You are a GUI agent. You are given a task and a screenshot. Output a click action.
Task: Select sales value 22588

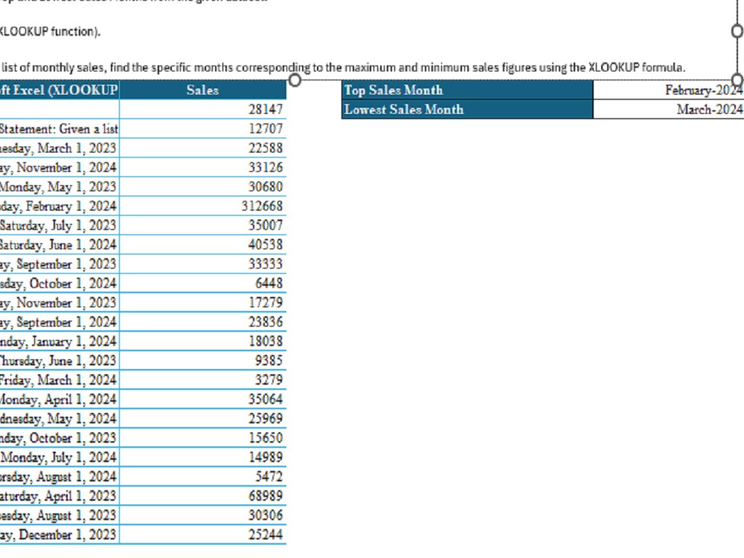tap(202, 148)
